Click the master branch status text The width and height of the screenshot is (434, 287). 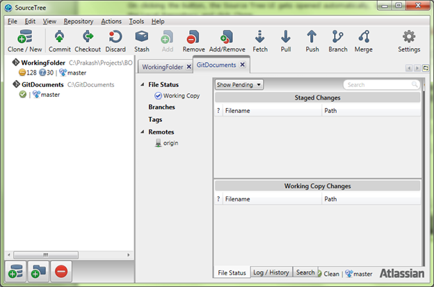[x=363, y=274]
